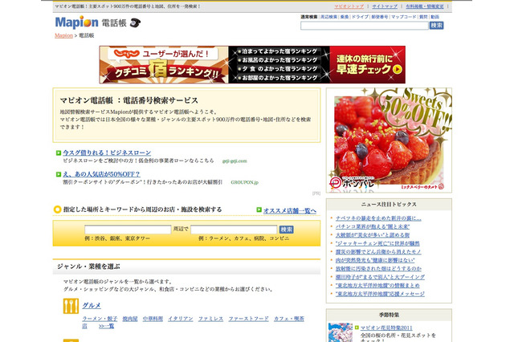Open the マピオントップ link in top bar

349,6
